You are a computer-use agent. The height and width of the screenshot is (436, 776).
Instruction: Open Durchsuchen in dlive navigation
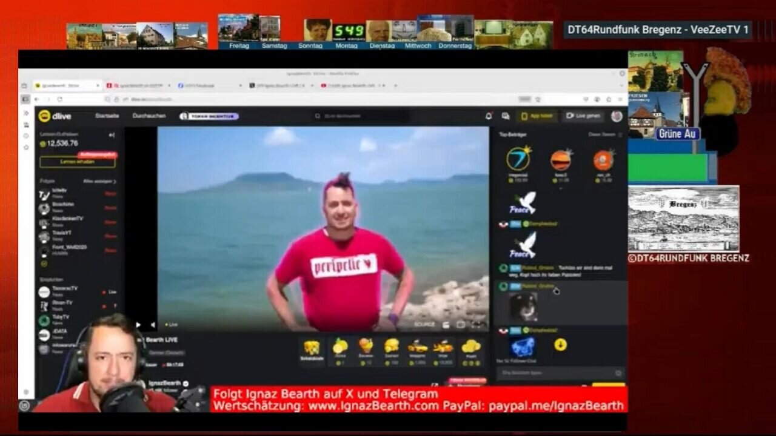149,116
